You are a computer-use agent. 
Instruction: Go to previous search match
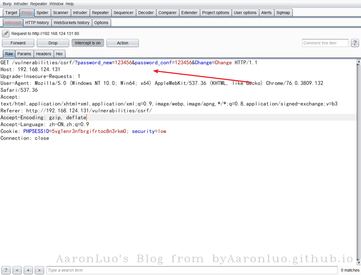[x=17, y=270]
